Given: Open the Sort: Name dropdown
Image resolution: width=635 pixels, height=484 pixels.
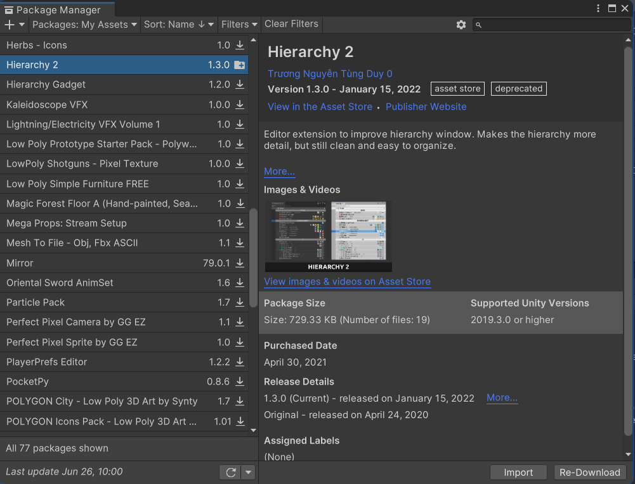Looking at the screenshot, I should pyautogui.click(x=179, y=25).
